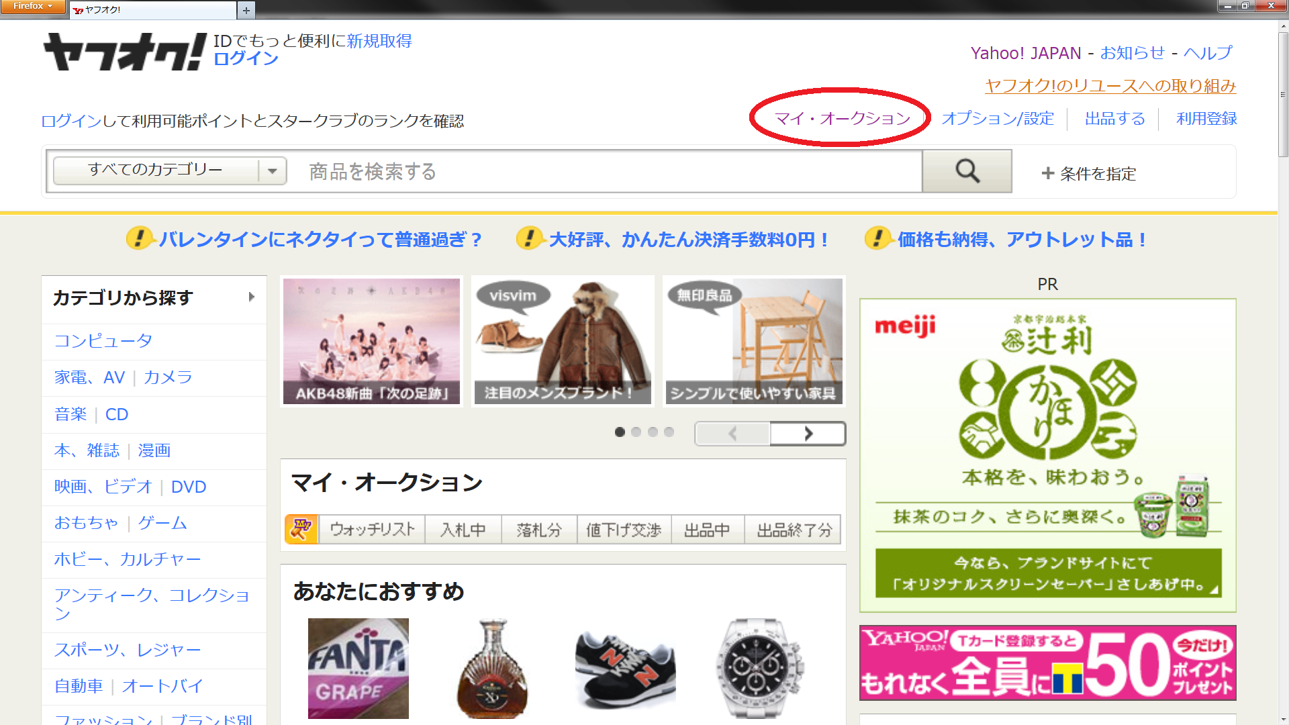Click the AKB48新曲 banner thumbnail

[x=371, y=341]
